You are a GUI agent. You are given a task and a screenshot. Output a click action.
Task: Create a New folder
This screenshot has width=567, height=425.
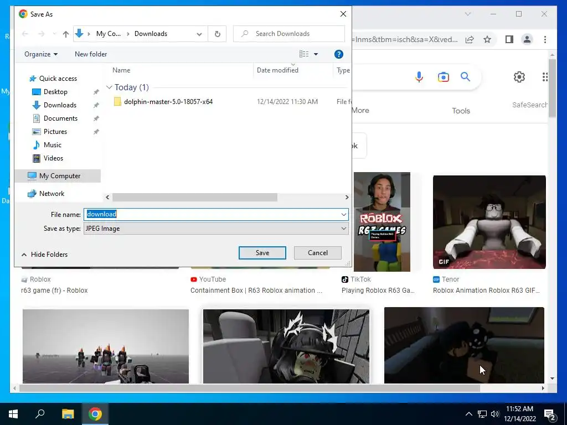[91, 54]
